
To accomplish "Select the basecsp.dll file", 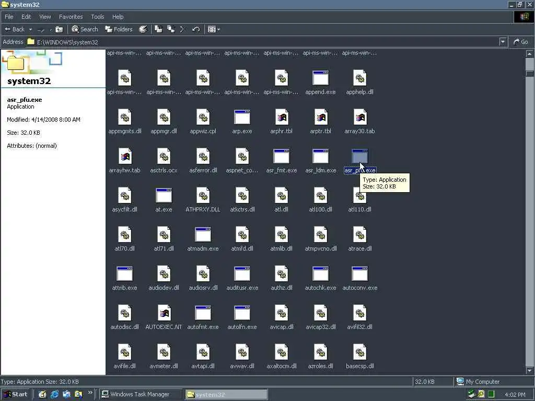I will [x=359, y=357].
